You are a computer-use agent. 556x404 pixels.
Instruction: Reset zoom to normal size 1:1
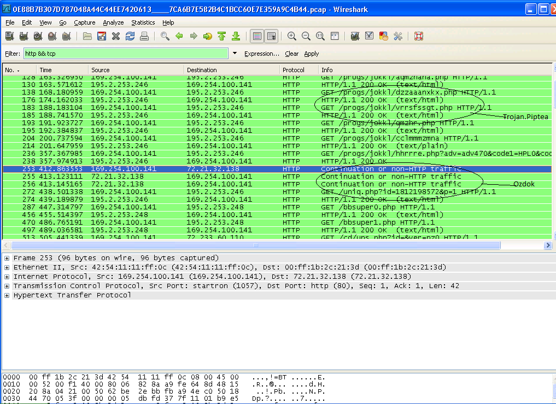point(320,36)
